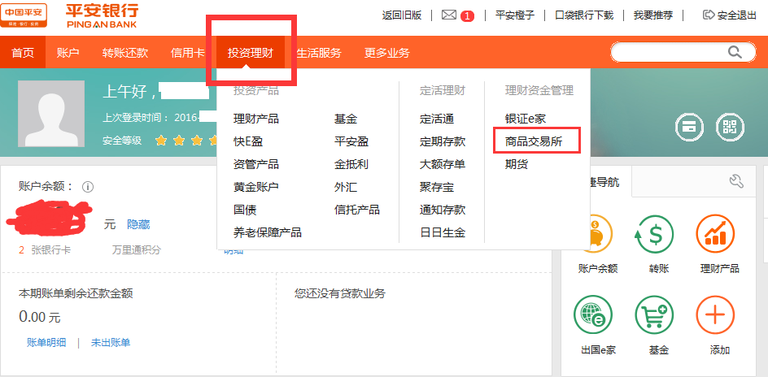
Task: Select 通知存款 menu entry
Action: tap(443, 210)
